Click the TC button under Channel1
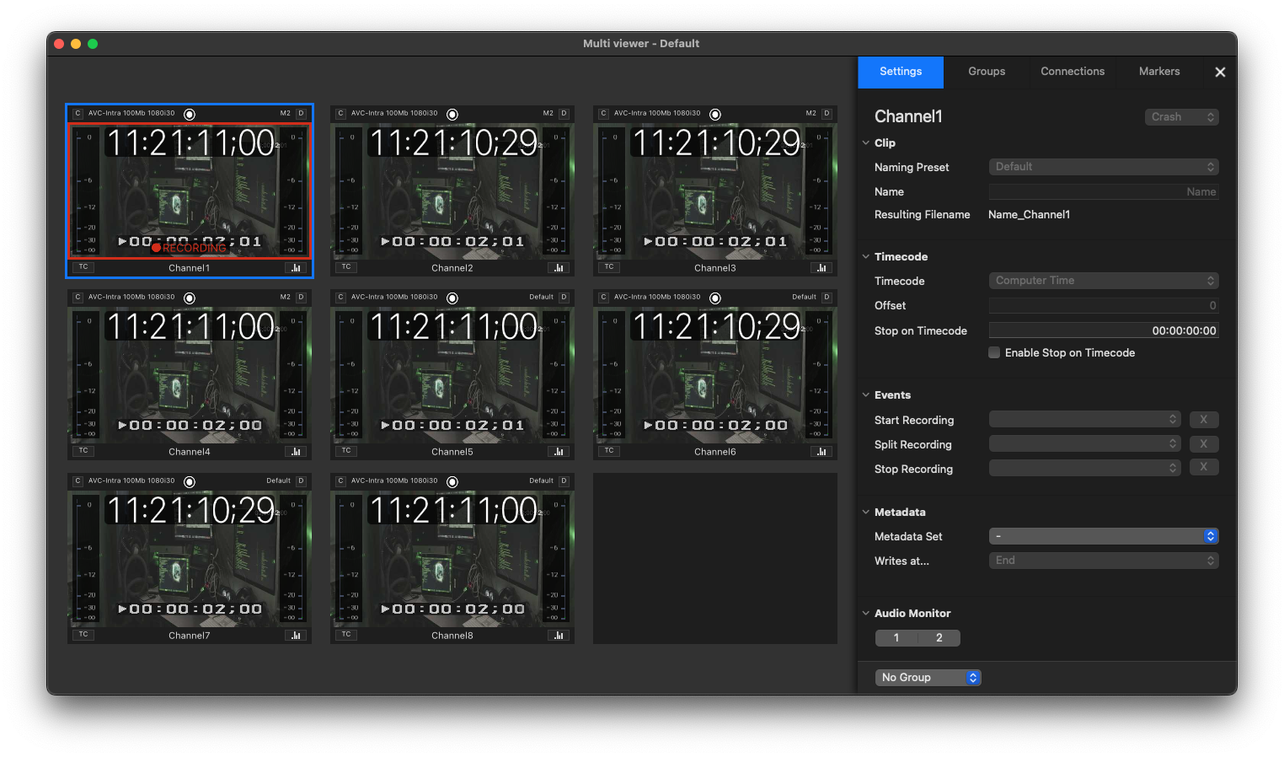 pos(83,267)
